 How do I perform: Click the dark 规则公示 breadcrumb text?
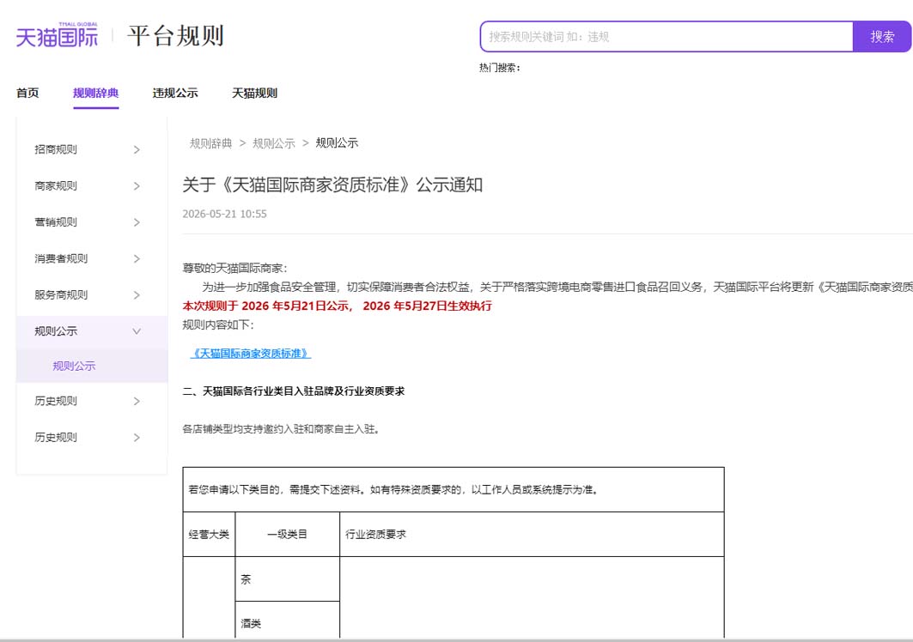(x=337, y=143)
